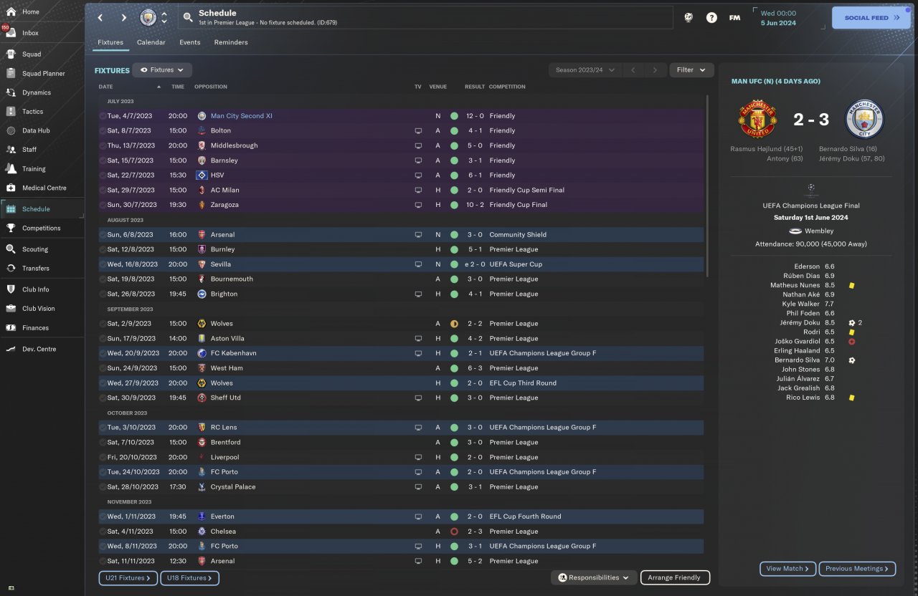This screenshot has width=918, height=596.
Task: Click the Manchester City club badge
Action: pos(147,17)
